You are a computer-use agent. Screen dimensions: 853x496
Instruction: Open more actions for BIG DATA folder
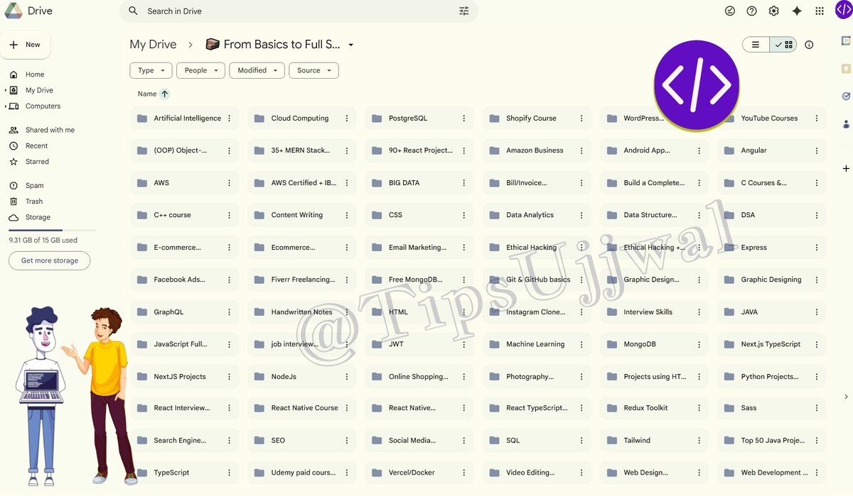pos(464,183)
